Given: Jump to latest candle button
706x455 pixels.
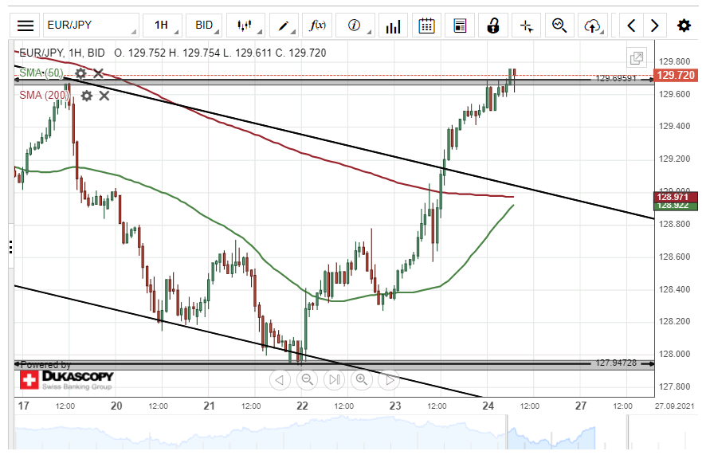Looking at the screenshot, I should coord(335,380).
